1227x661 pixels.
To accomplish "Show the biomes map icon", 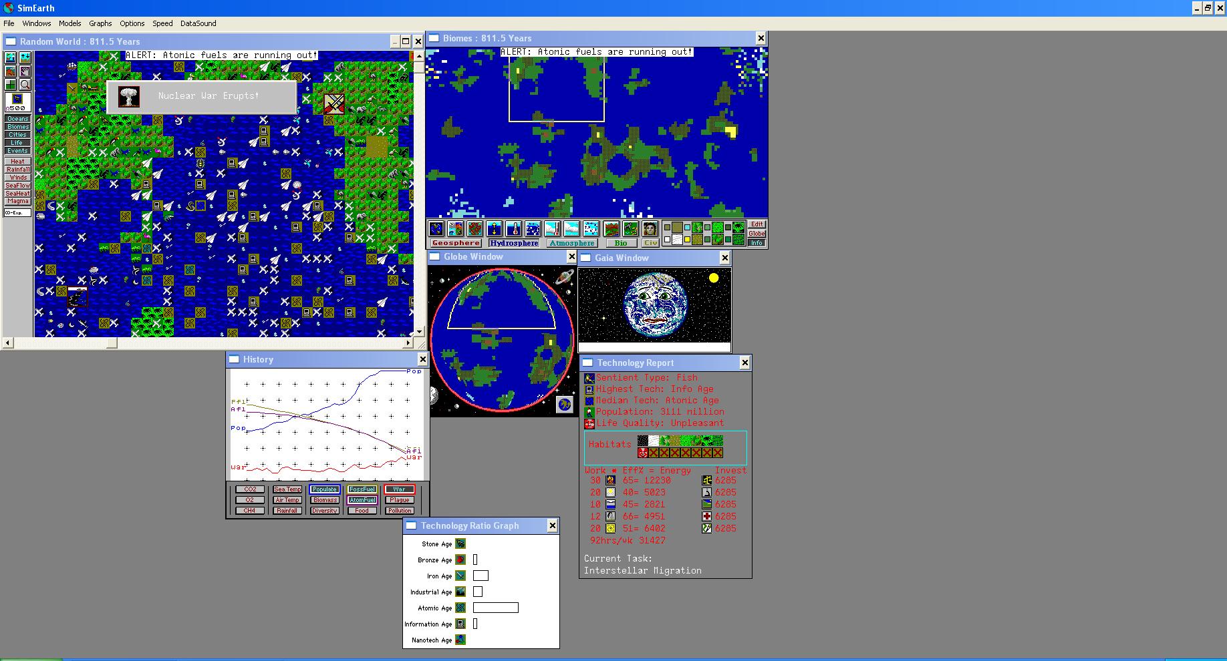I will pyautogui.click(x=611, y=229).
